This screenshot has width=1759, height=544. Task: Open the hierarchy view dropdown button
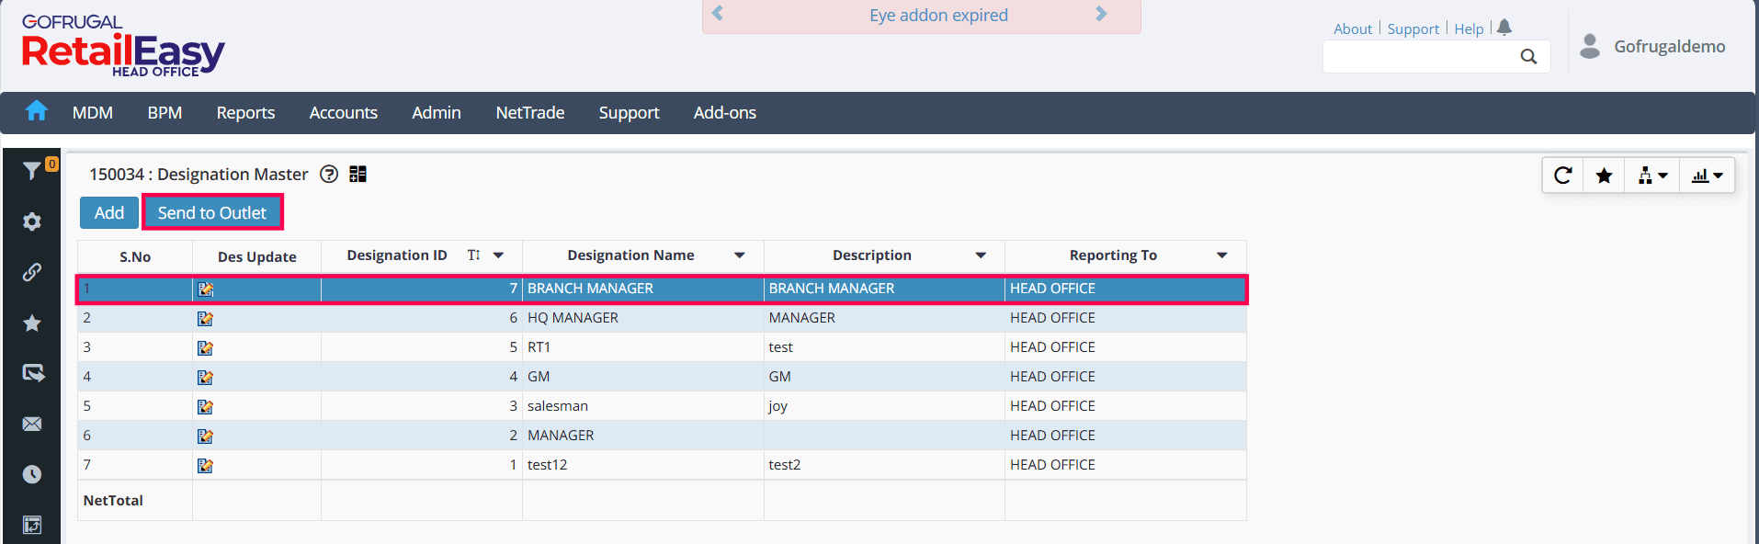(1651, 176)
